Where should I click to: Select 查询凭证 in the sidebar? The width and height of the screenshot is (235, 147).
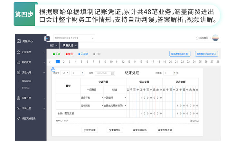[26, 88]
